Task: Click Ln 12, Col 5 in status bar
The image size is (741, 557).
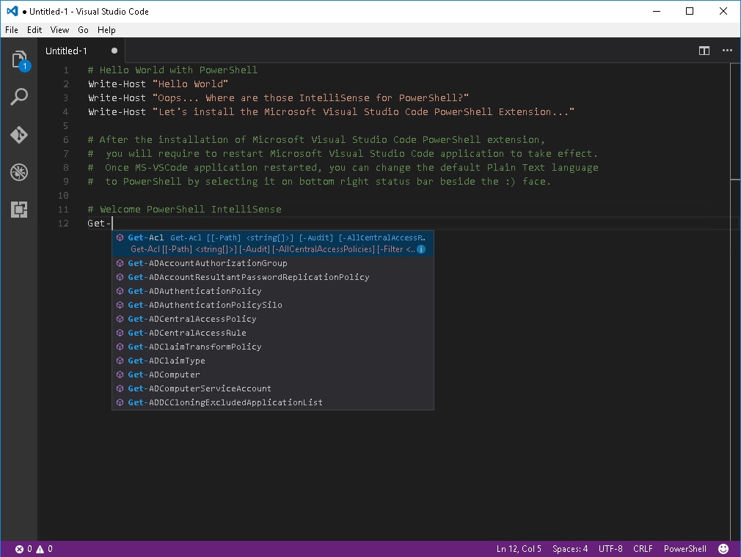Action: tap(519, 549)
